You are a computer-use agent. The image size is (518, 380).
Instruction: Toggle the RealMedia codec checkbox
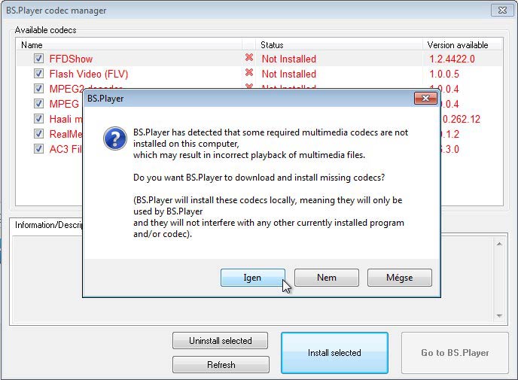click(x=38, y=134)
